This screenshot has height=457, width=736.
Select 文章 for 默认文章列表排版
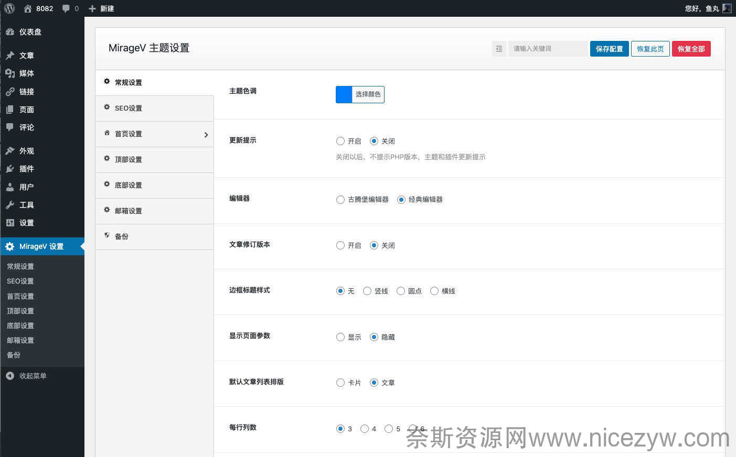point(374,383)
